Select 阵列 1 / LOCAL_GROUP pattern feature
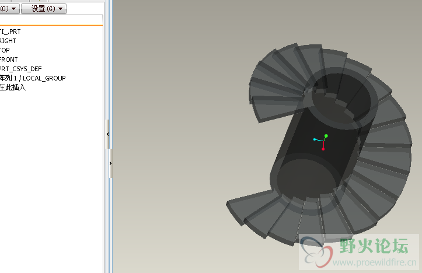 (33, 78)
